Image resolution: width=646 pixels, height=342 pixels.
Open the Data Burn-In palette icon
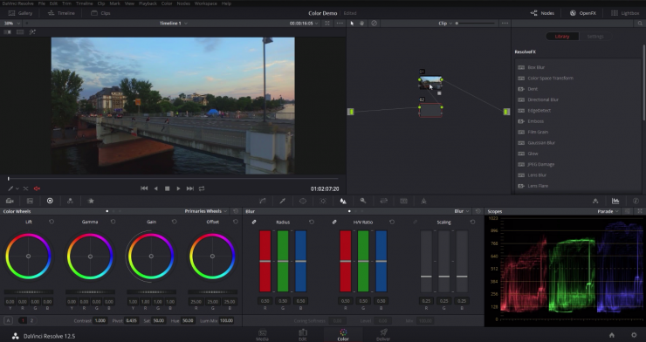point(423,201)
